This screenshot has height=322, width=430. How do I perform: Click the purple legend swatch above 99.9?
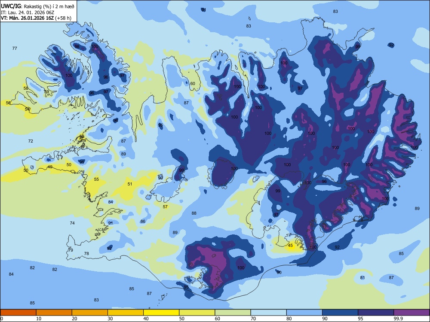point(412,313)
